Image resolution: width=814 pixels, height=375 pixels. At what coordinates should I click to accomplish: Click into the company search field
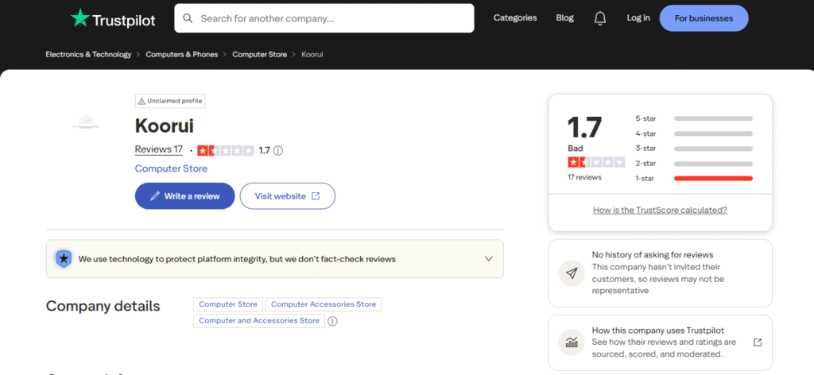tap(324, 18)
